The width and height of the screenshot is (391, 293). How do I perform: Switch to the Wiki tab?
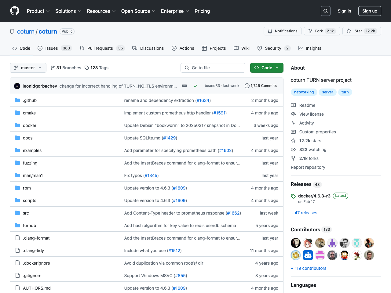242,48
